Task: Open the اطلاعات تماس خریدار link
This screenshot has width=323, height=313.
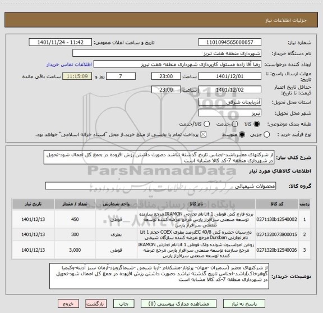Action: 69,65
